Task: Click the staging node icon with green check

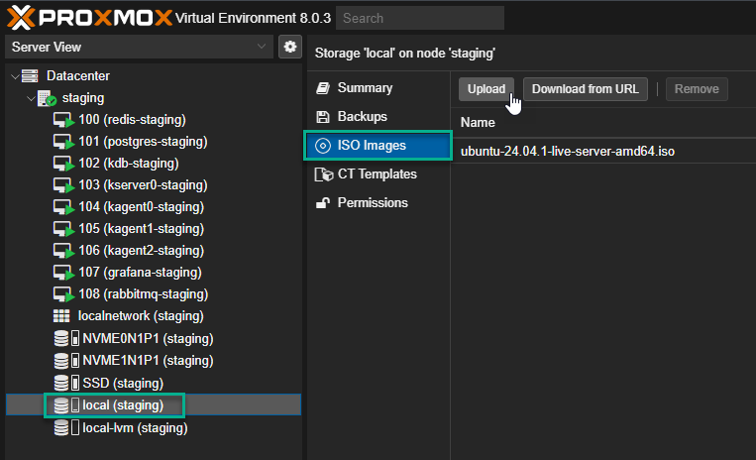Action: 46,98
